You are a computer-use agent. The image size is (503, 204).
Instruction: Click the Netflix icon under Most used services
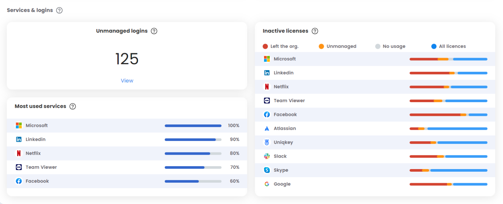coord(19,153)
